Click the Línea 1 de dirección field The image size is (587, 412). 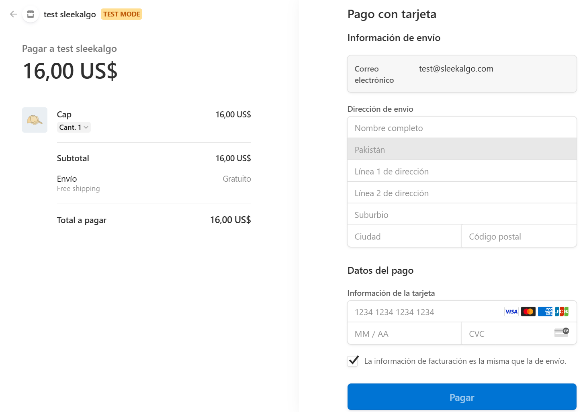(x=462, y=171)
